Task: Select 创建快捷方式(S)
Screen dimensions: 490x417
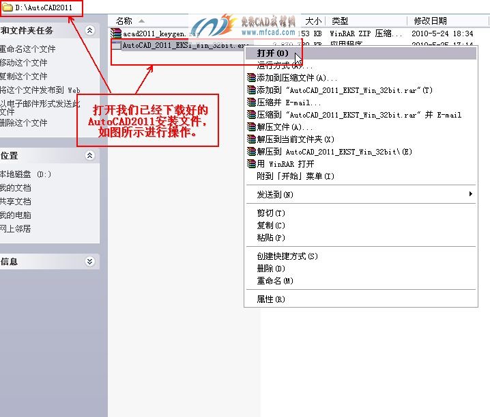Action: click(x=361, y=256)
